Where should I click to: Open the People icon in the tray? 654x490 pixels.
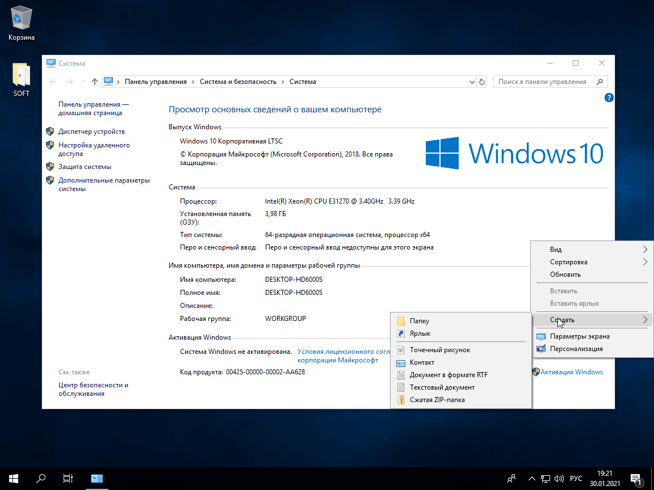[x=512, y=479]
